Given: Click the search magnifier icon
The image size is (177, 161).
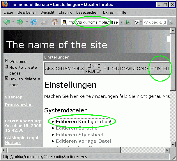Looking at the screenshot, I should (170, 22).
